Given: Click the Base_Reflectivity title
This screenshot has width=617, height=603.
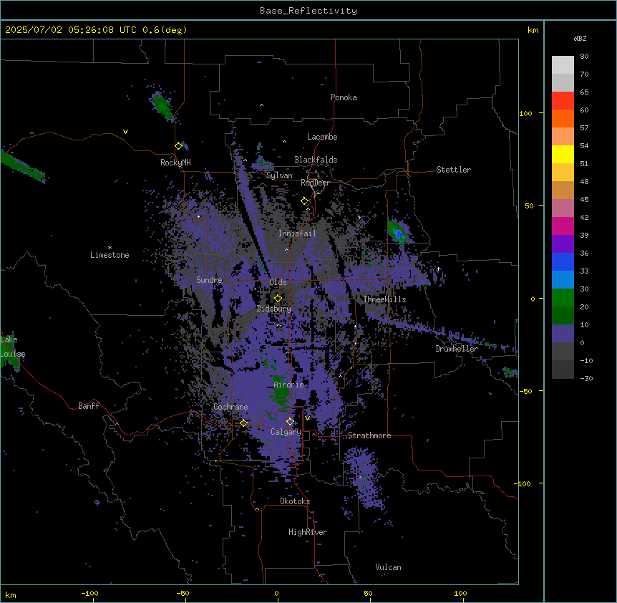Looking at the screenshot, I should coord(308,11).
